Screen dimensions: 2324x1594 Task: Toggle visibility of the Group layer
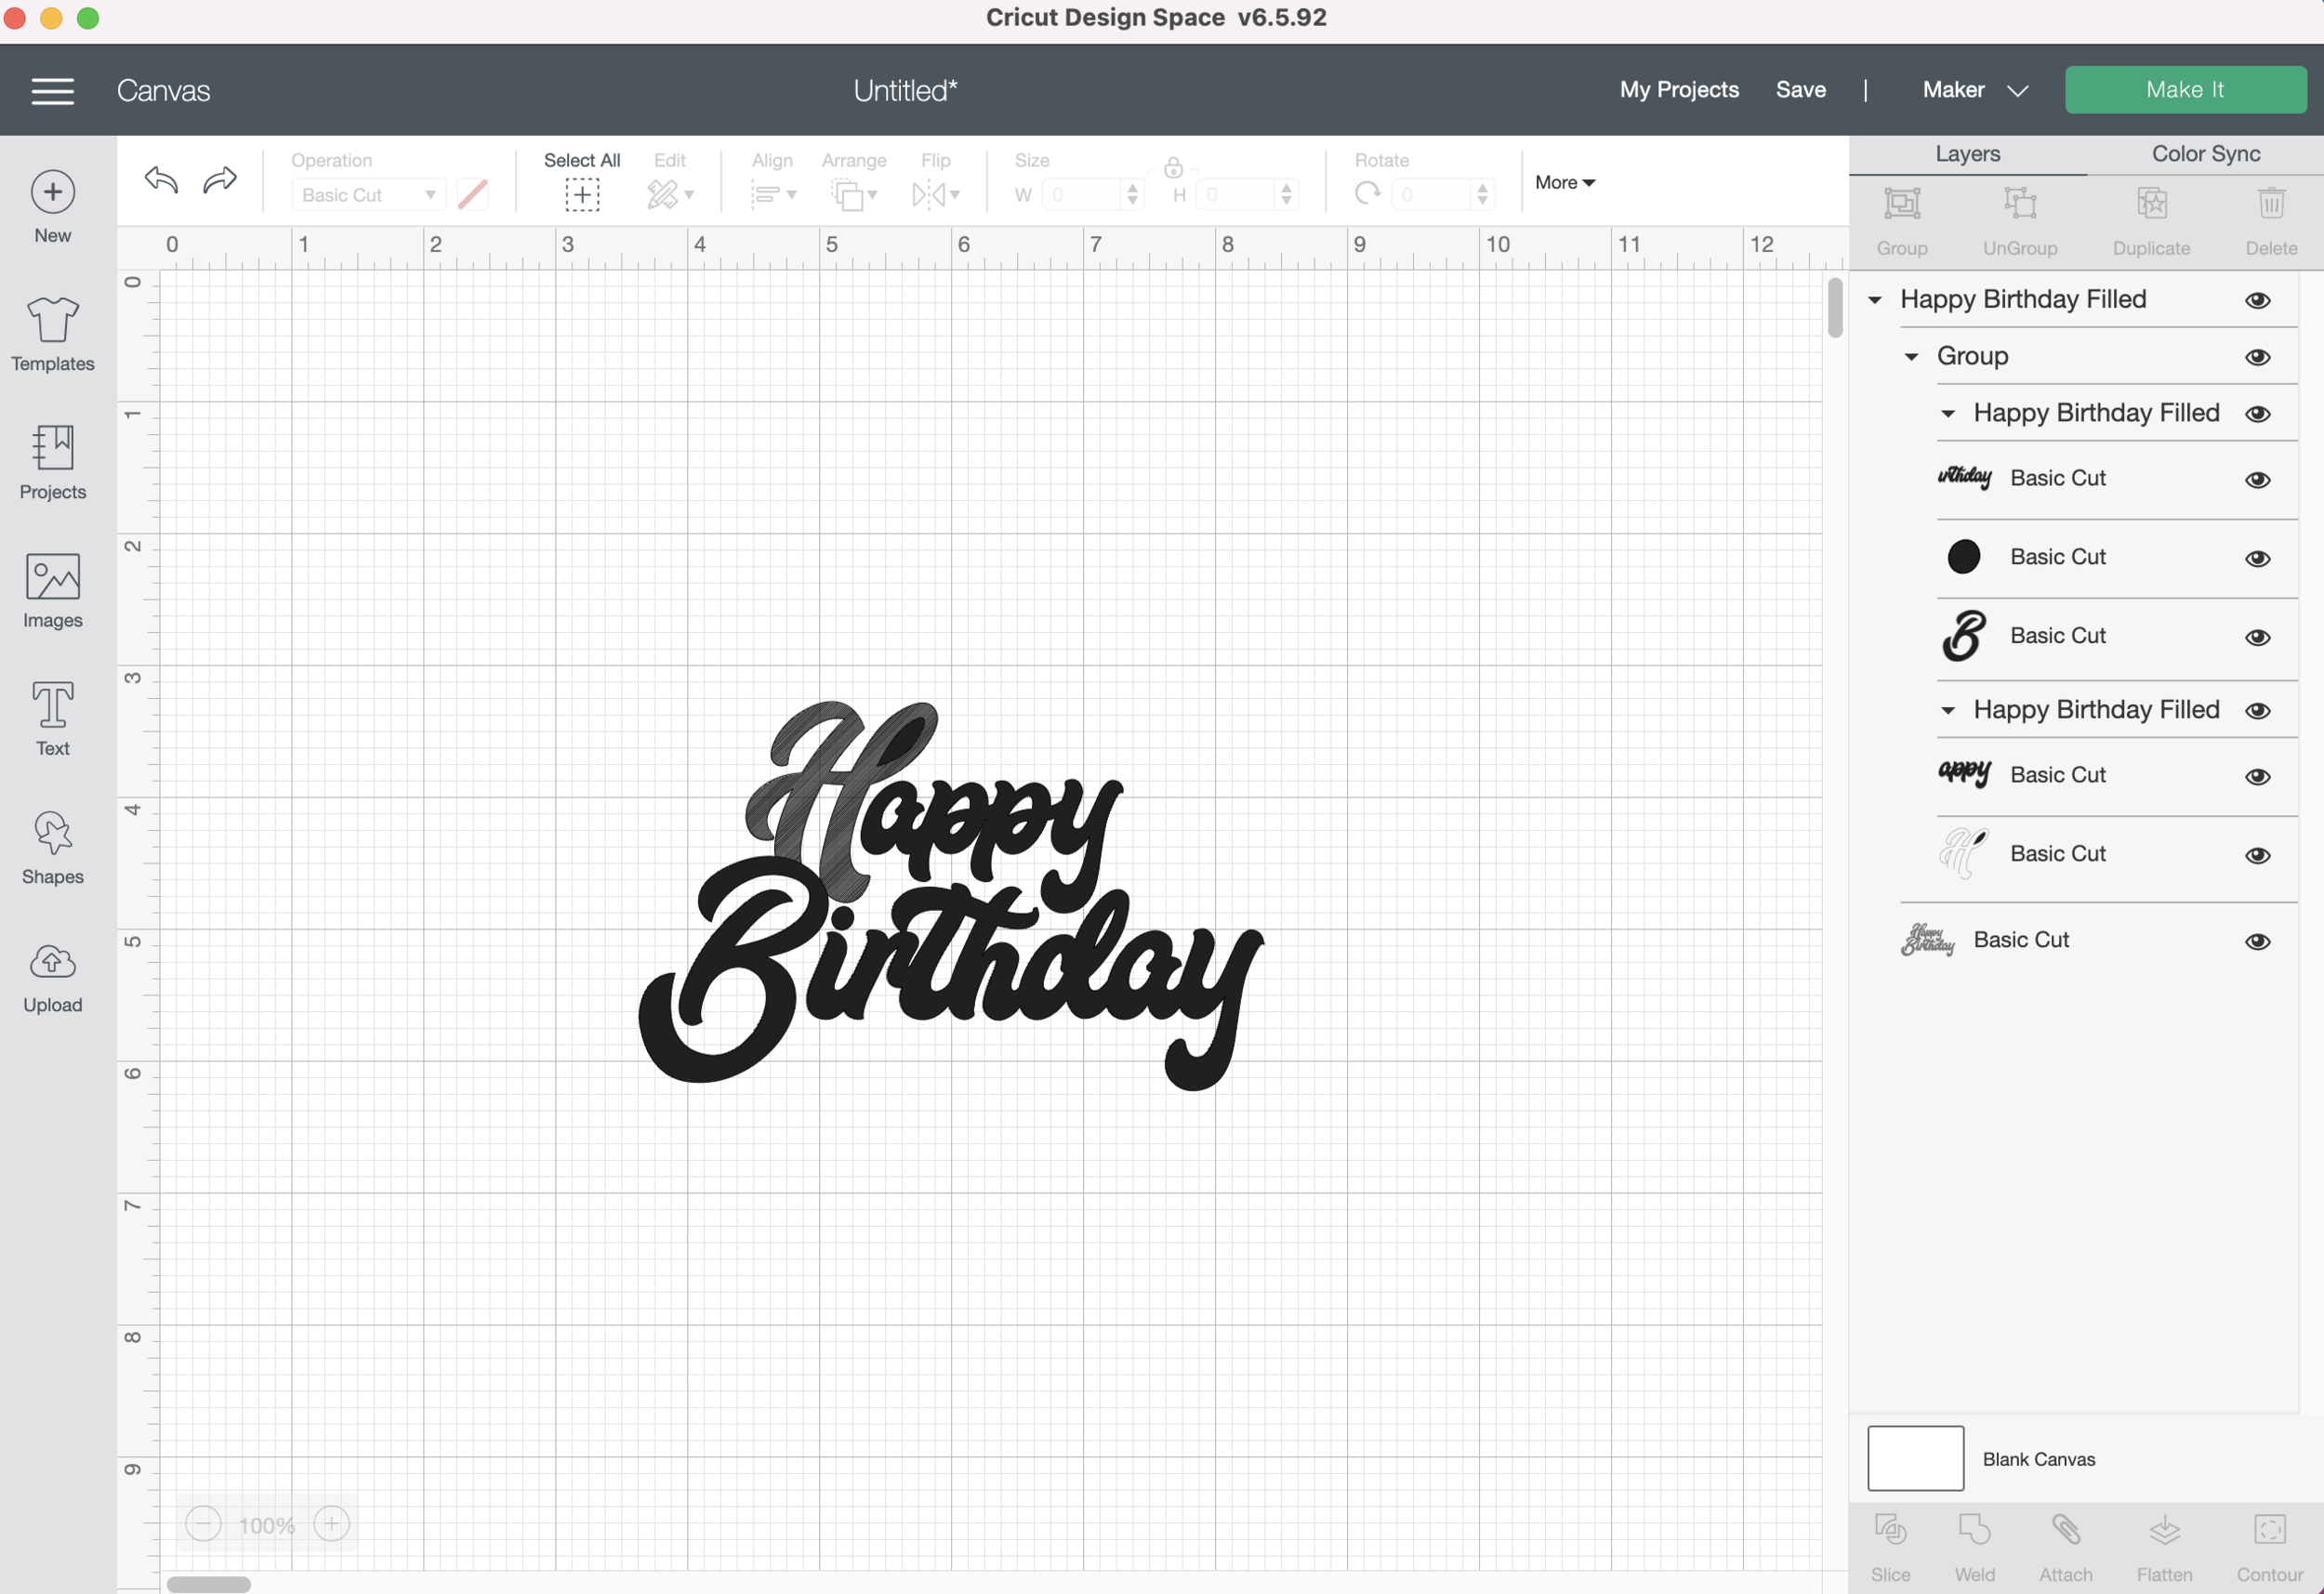click(2257, 357)
